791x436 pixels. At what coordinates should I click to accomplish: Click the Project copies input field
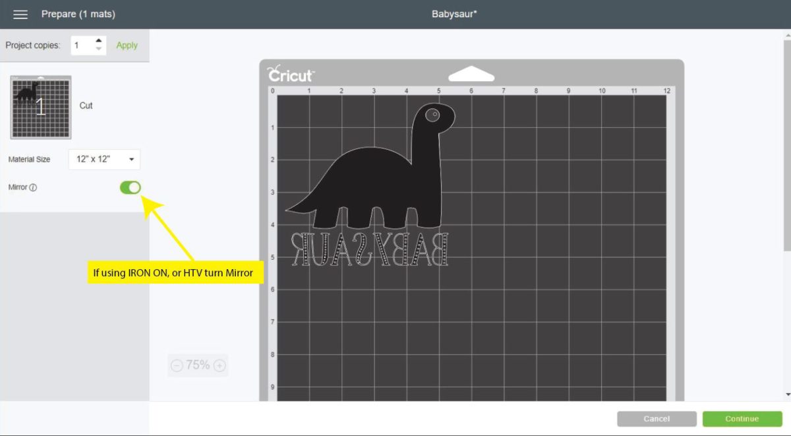pyautogui.click(x=88, y=46)
